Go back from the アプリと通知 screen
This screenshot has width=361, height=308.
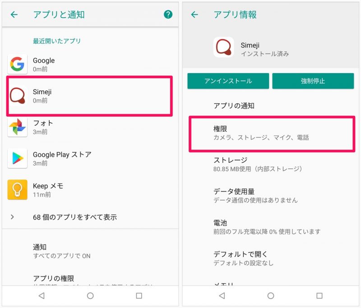tap(14, 14)
